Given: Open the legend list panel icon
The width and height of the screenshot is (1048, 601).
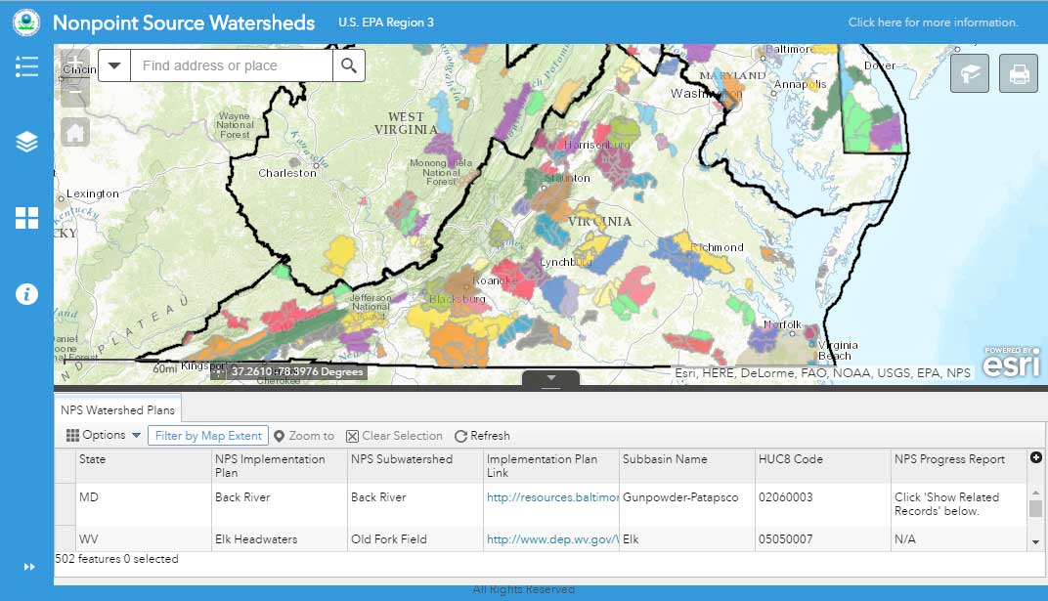Looking at the screenshot, I should (26, 66).
